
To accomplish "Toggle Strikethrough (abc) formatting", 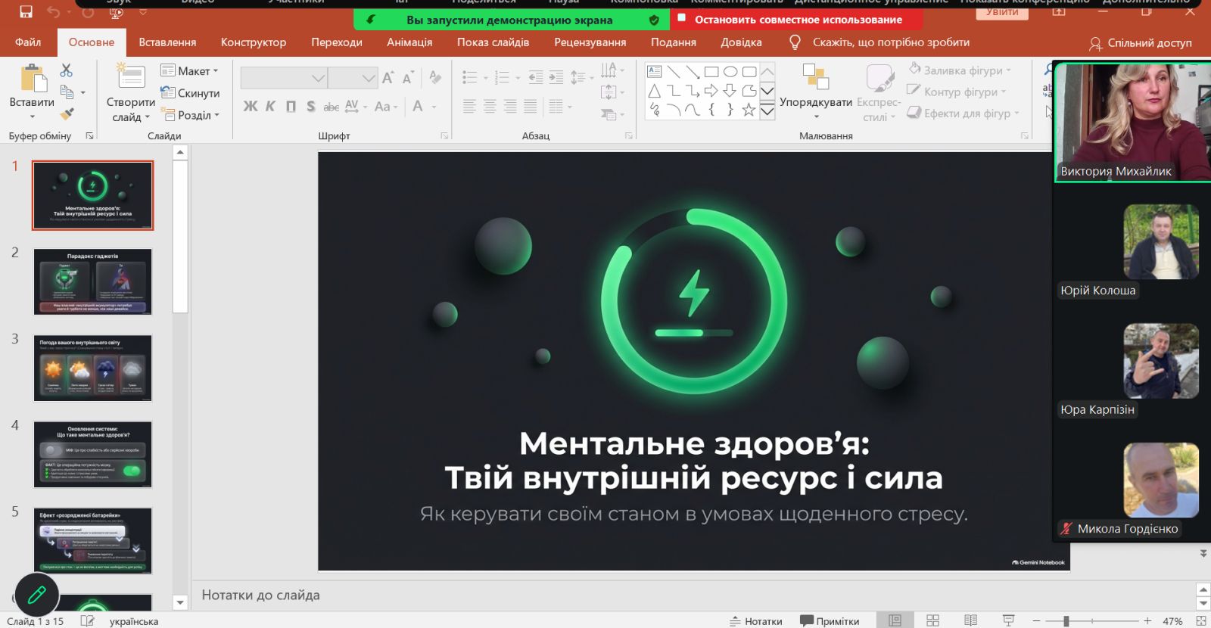I will [331, 107].
